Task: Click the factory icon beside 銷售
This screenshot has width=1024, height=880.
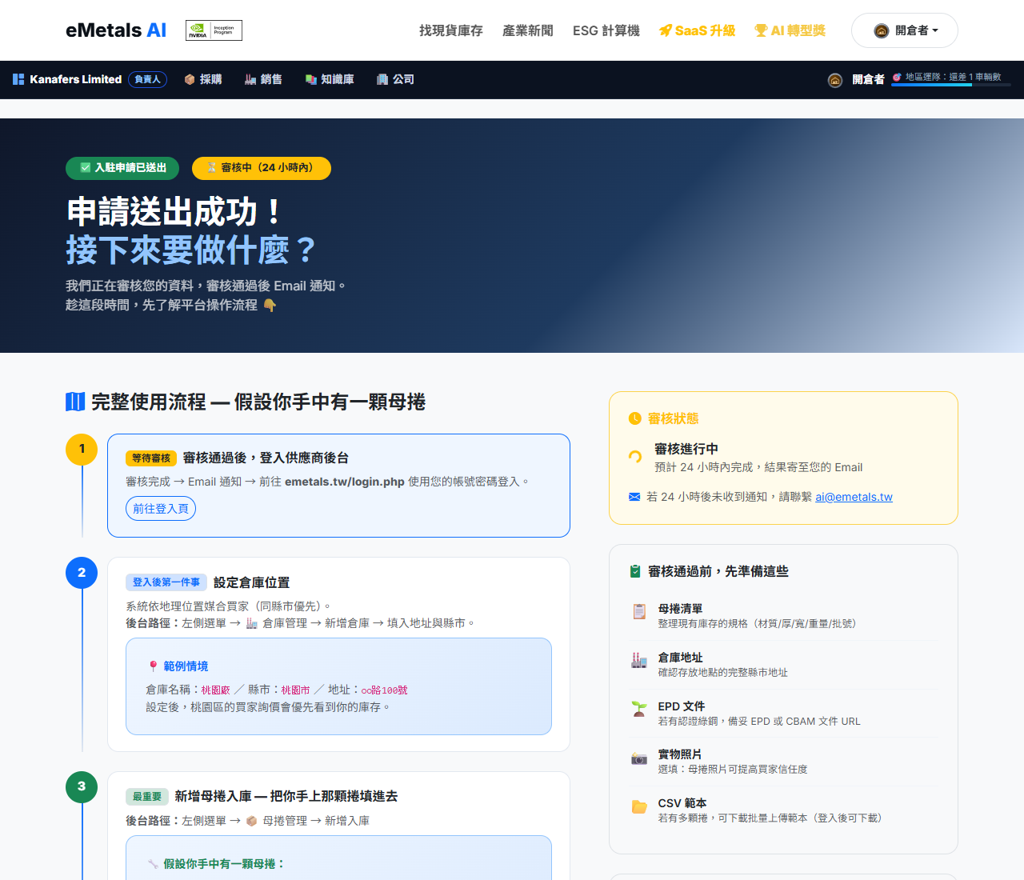Action: click(250, 79)
